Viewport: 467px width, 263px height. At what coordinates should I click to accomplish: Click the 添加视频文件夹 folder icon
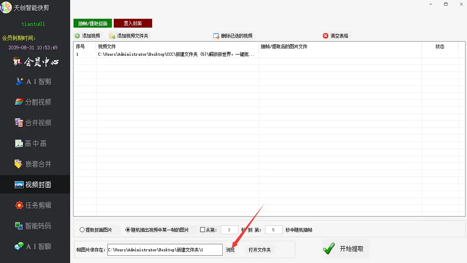pos(112,36)
